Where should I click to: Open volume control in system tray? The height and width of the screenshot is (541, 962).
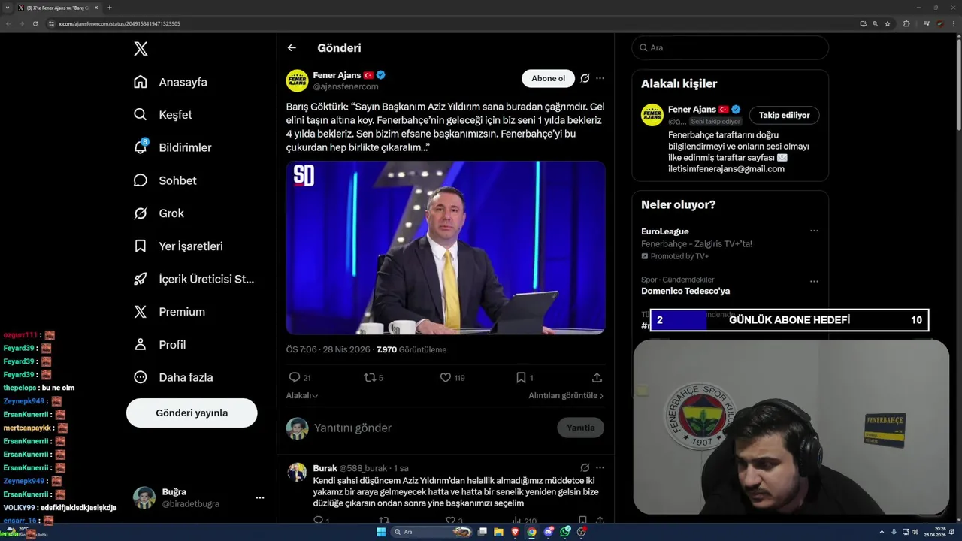[x=915, y=532]
